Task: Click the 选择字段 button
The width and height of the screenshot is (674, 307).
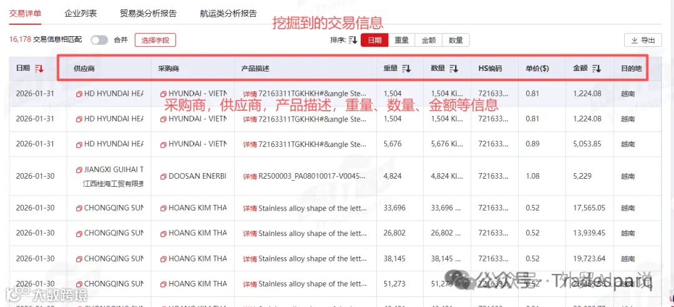Action: point(155,40)
